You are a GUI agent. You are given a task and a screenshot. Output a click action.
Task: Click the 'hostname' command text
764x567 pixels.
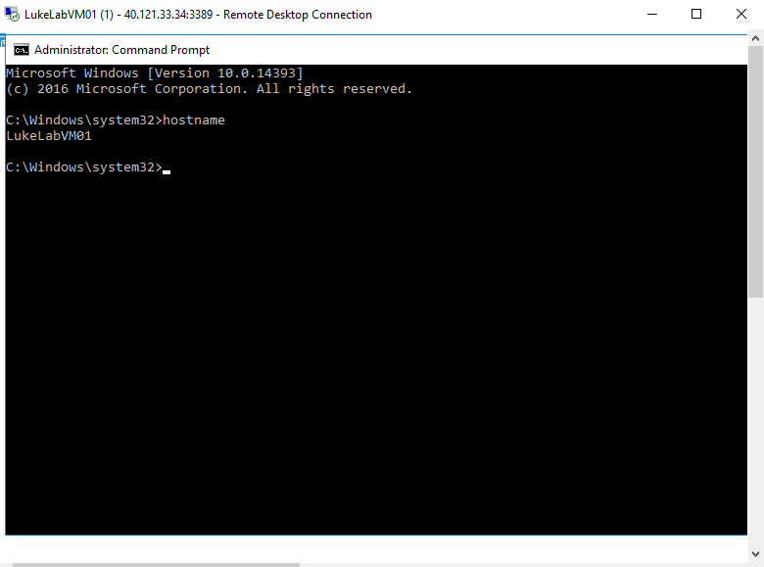coord(194,119)
